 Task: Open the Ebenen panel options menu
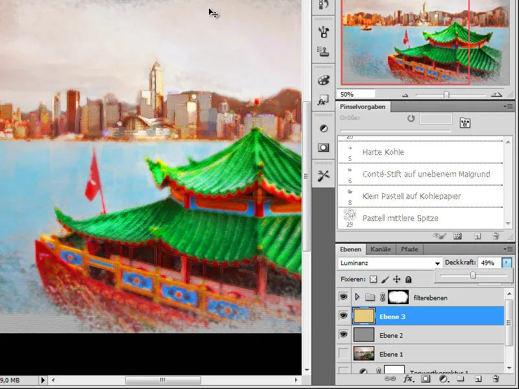coord(508,249)
